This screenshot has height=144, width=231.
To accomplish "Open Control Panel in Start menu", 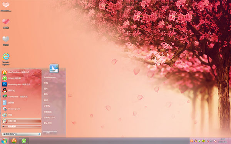I will pos(48,112).
